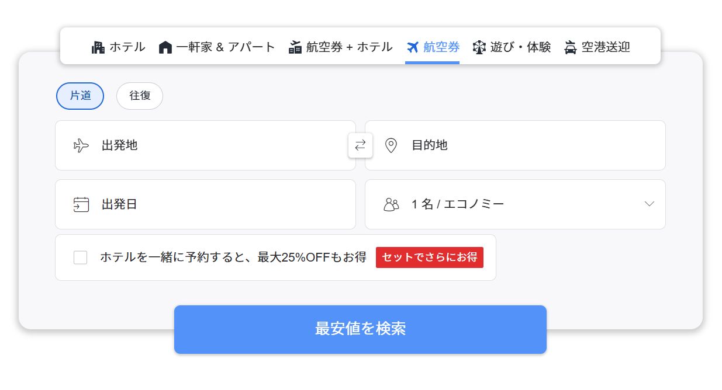Viewport: 722px width, 390px height.
Task: Click the taxi icon for 空港送迎
Action: pos(571,47)
